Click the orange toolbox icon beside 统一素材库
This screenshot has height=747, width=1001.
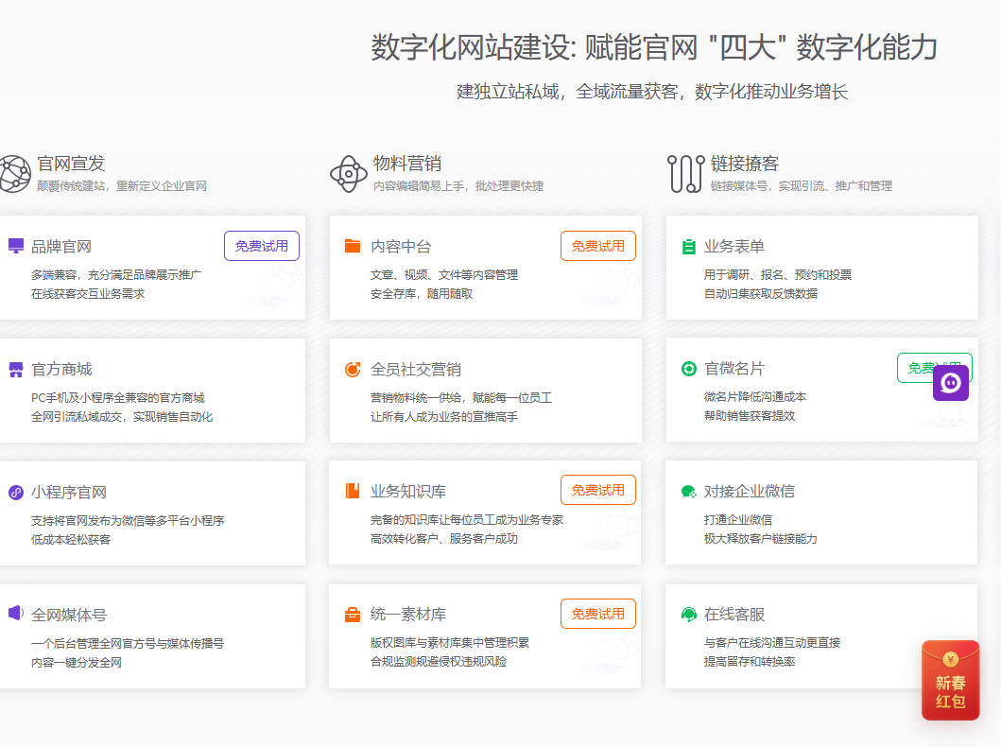353,615
